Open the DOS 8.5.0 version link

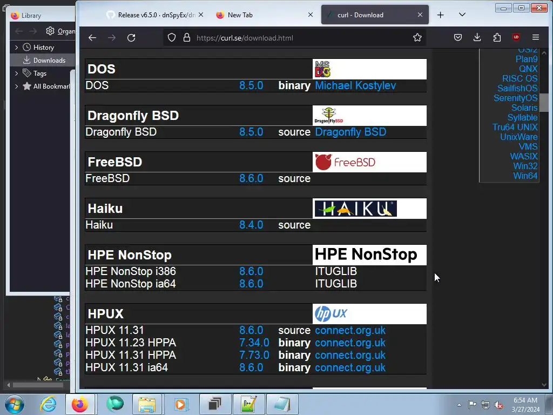click(251, 85)
